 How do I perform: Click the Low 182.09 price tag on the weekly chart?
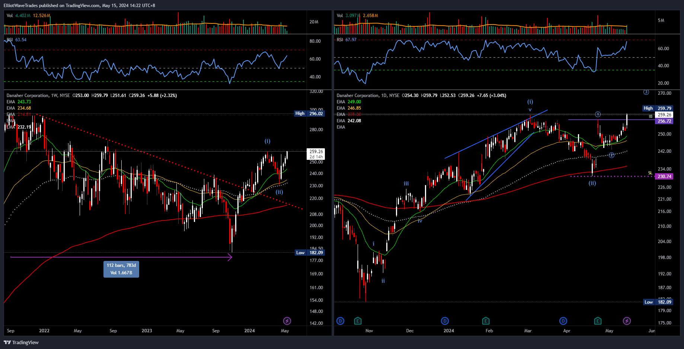click(x=309, y=253)
